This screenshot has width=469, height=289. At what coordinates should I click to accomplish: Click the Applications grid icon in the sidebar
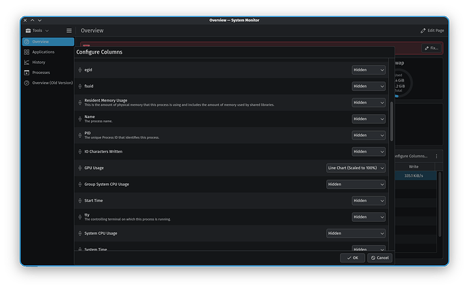pyautogui.click(x=27, y=52)
